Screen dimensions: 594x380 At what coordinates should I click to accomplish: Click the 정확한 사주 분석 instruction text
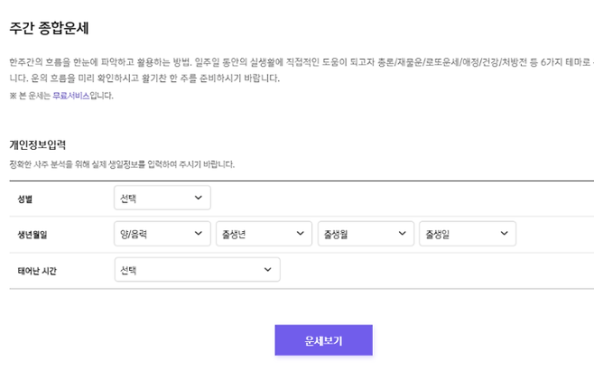click(x=122, y=164)
